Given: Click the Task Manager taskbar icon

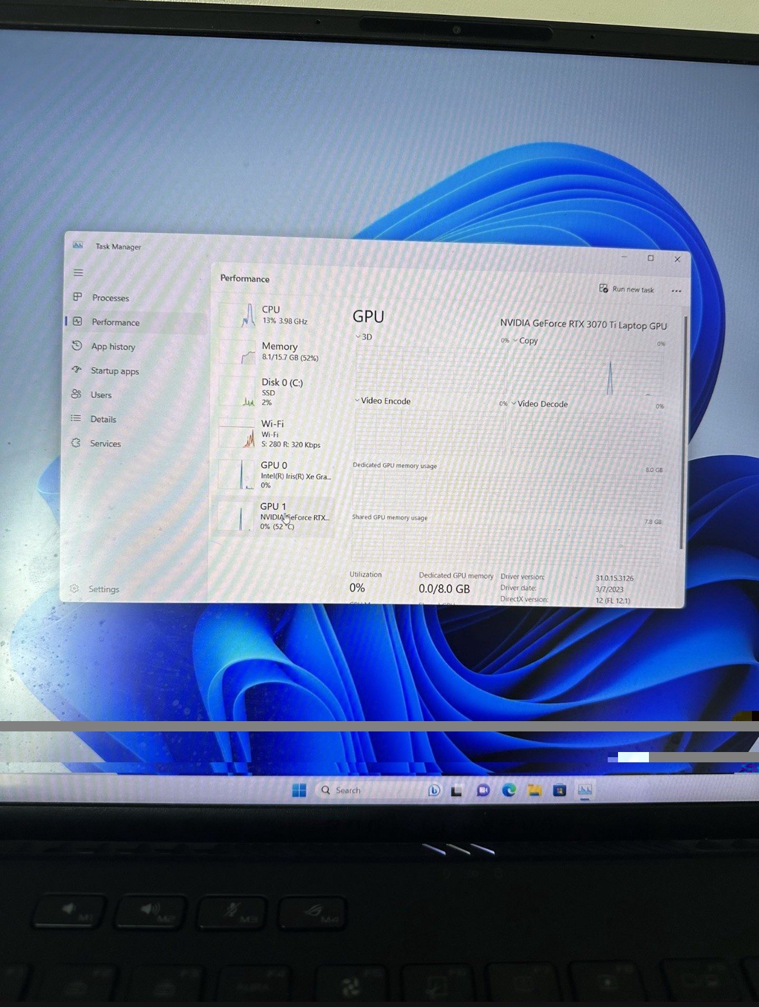Looking at the screenshot, I should (585, 789).
